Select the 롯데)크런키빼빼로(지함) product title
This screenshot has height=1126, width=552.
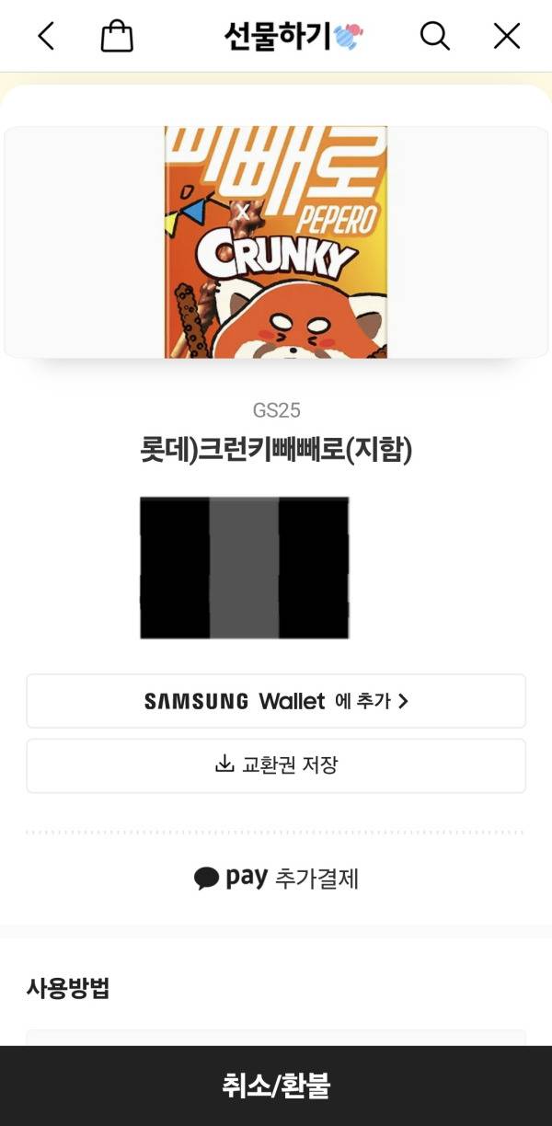(x=276, y=450)
